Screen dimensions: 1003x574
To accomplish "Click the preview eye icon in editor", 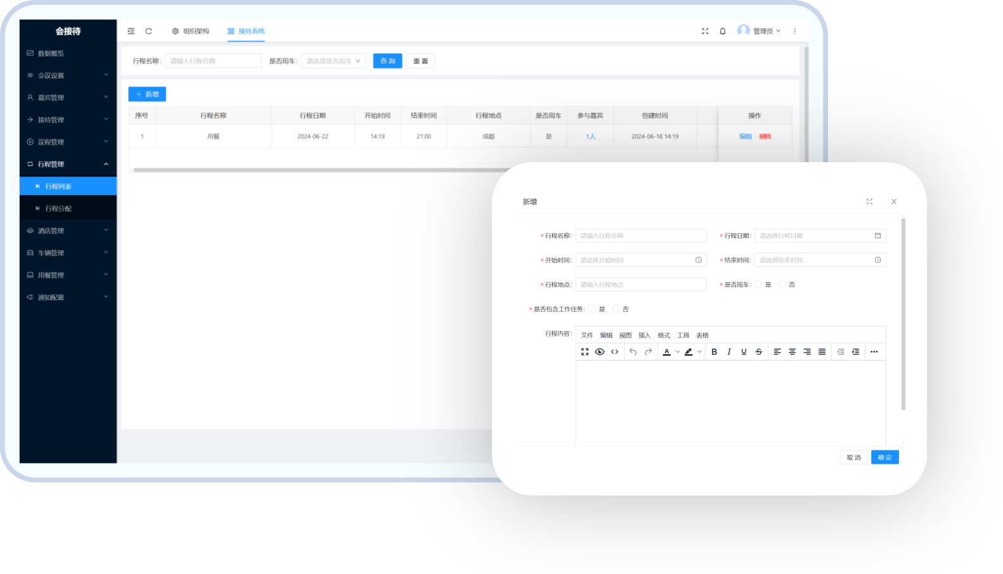I will [x=600, y=352].
